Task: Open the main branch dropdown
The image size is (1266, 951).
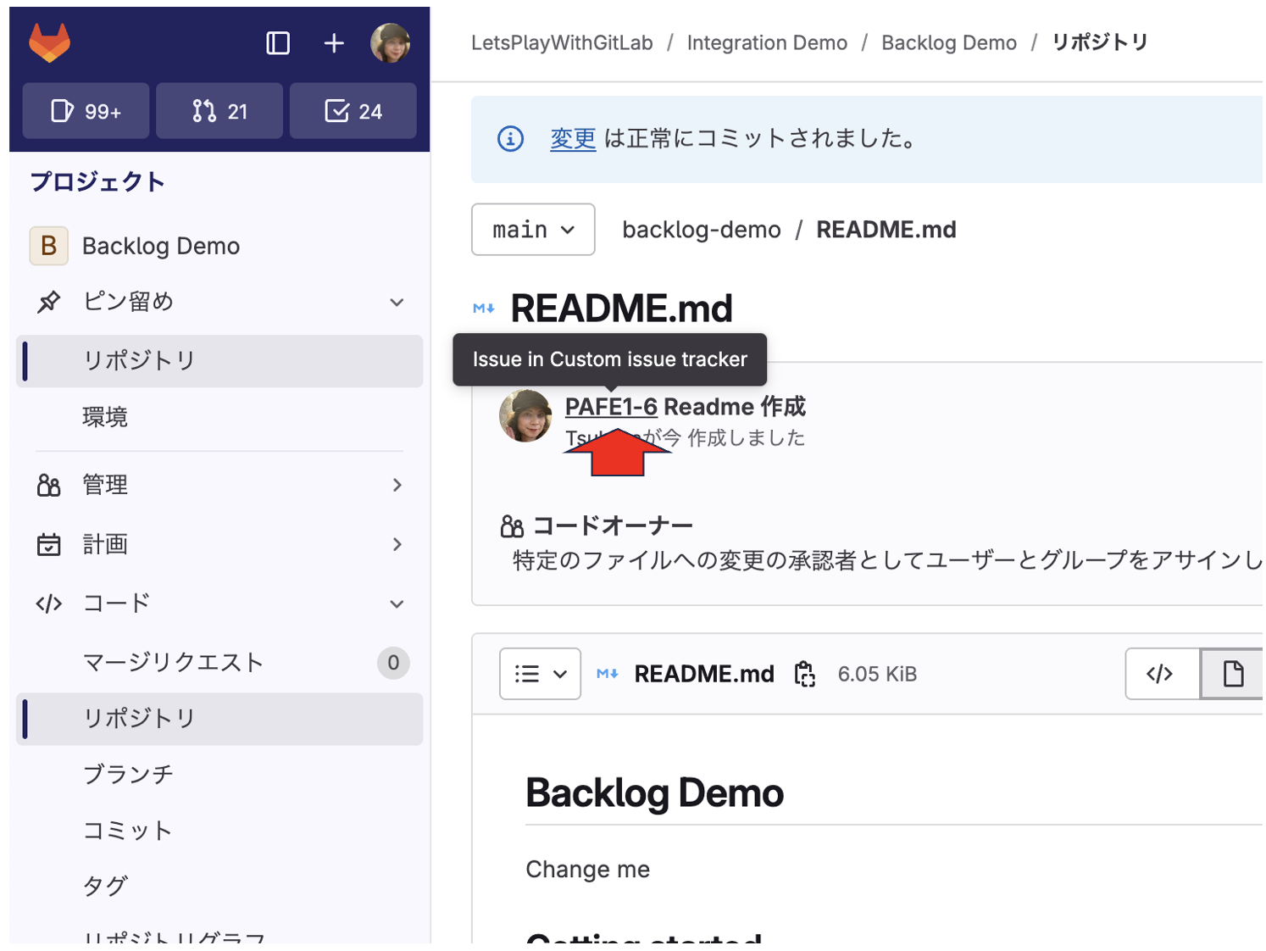Action: [533, 230]
